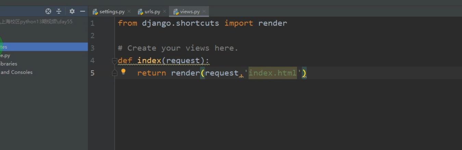
Task: Click the '# Create your views here.' comment
Action: 178,48
